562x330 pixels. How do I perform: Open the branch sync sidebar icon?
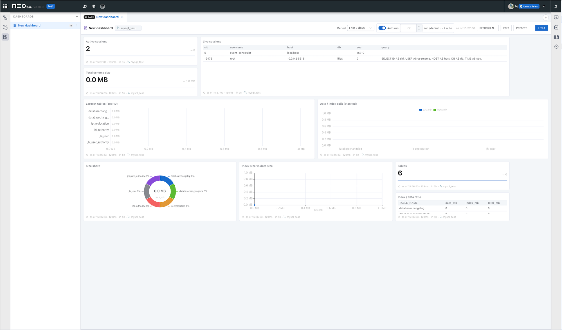pos(5,27)
